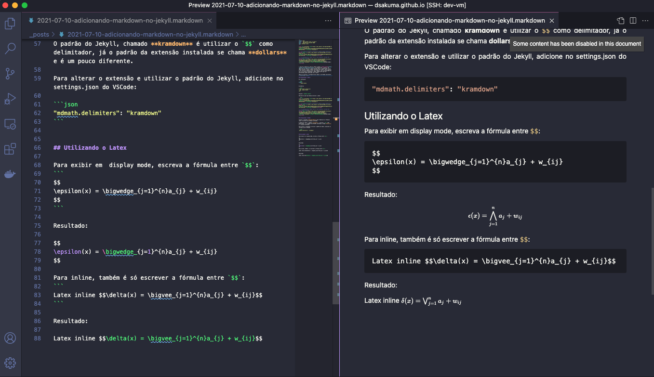This screenshot has width=654, height=377.
Task: Click the mdmath.delimiters code block in preview
Action: click(495, 89)
